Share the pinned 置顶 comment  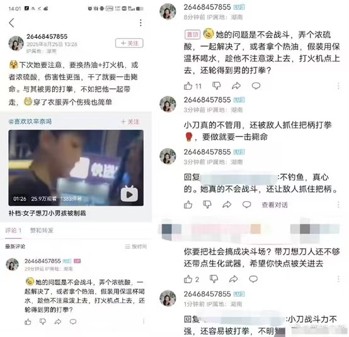pos(236,86)
